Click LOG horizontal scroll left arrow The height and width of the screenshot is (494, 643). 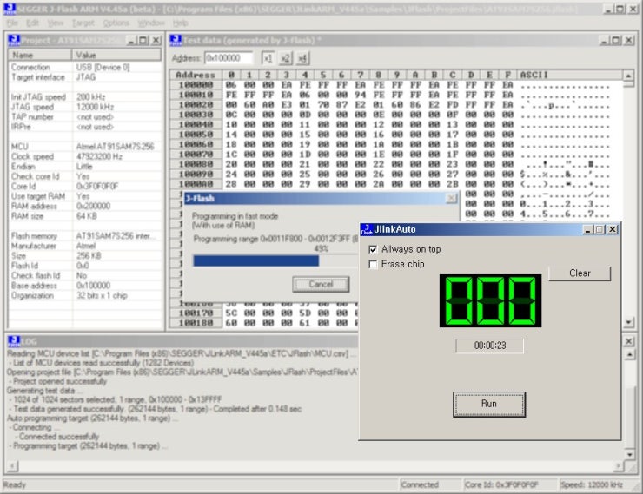point(12,466)
